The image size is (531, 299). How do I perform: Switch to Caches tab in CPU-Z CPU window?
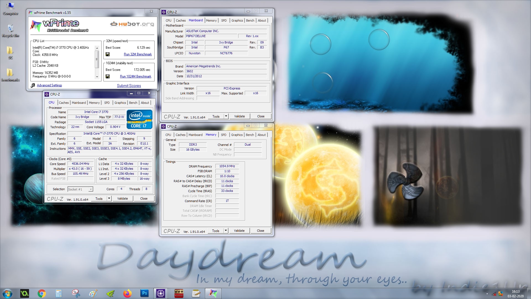click(64, 103)
